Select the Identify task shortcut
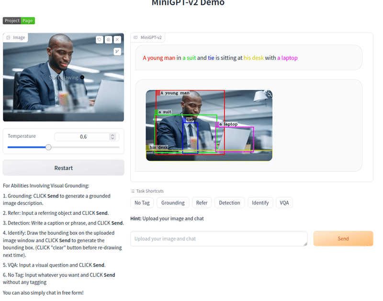The image size is (383, 301). (x=260, y=203)
